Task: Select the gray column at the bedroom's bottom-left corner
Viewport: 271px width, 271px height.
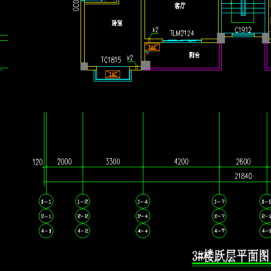Action: pos(84,67)
